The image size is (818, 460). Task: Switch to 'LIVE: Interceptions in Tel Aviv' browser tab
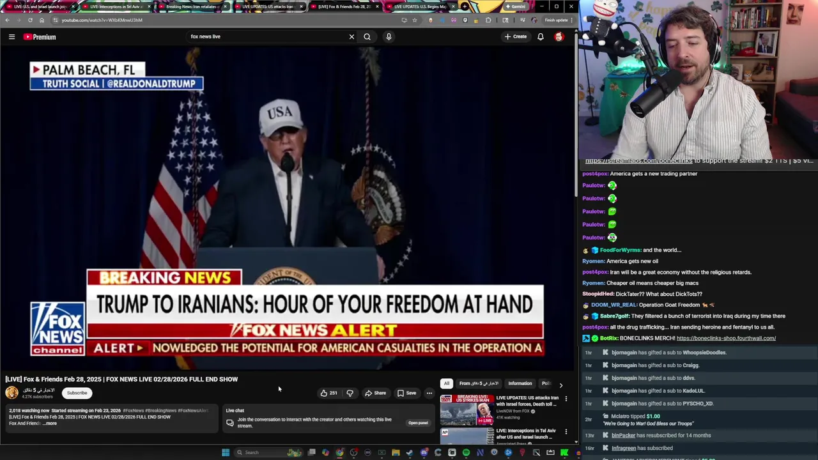tap(116, 6)
